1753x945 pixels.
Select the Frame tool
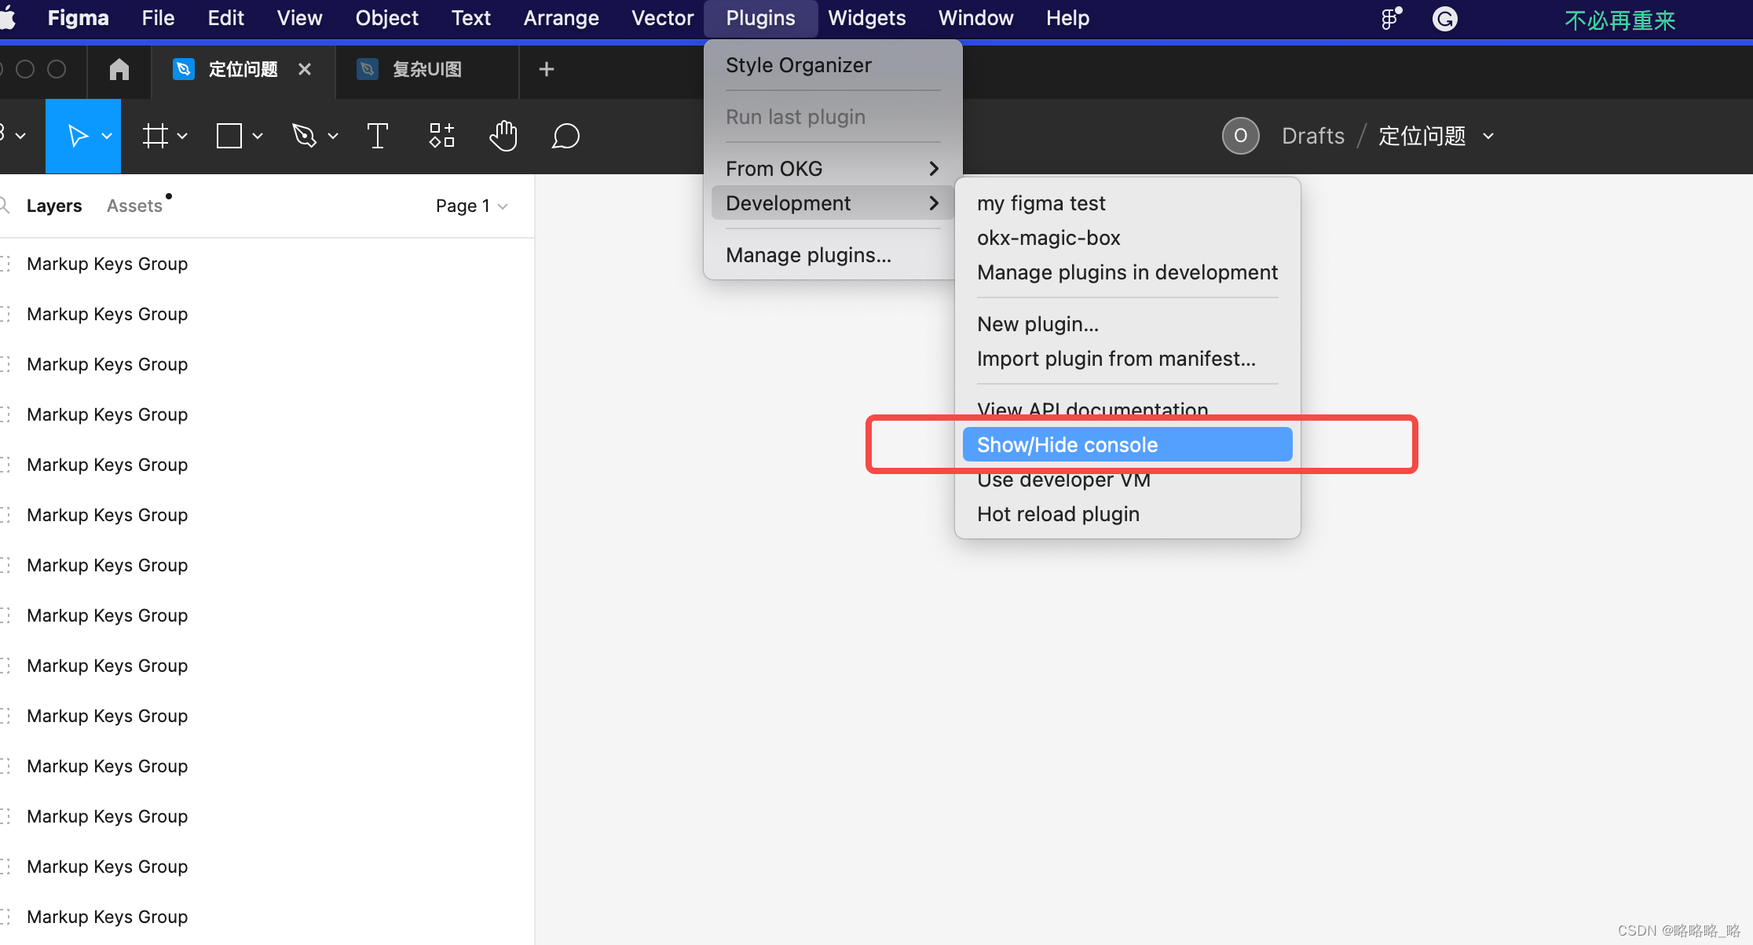tap(156, 136)
